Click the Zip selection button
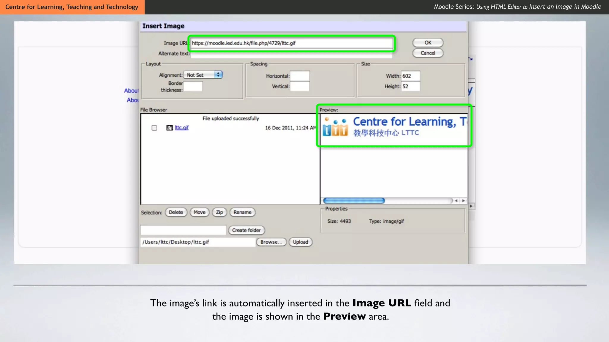This screenshot has width=609, height=342. (x=219, y=212)
